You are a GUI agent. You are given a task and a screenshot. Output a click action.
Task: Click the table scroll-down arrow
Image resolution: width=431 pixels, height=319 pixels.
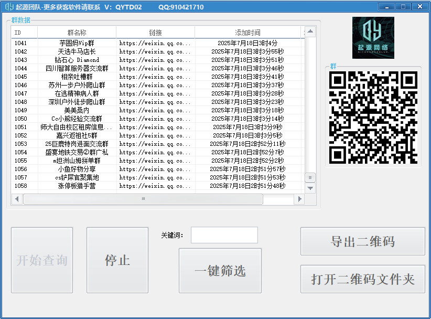point(310,188)
